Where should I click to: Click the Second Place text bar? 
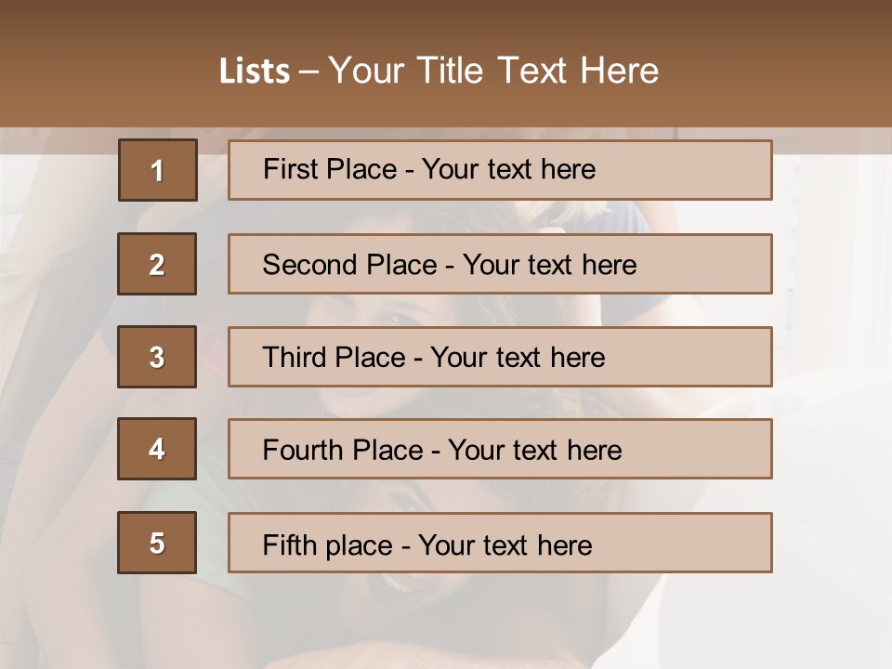[500, 264]
